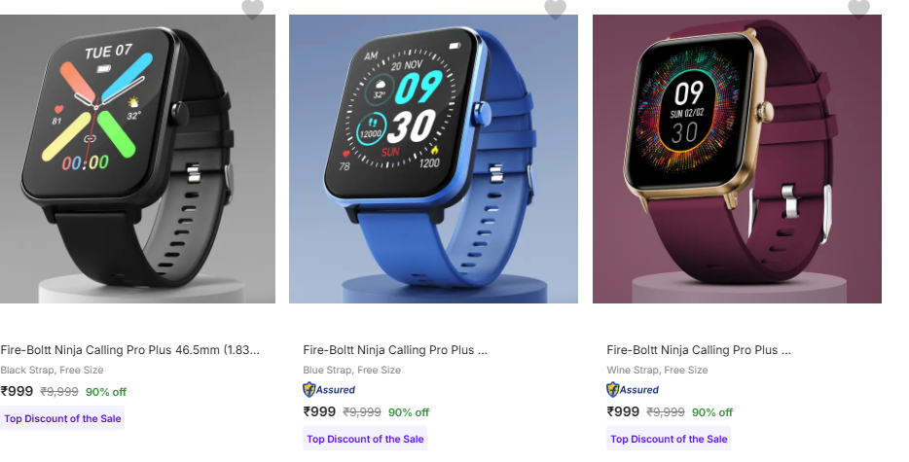Open wine strap watch product image
This screenshot has width=909, height=462.
tap(737, 159)
